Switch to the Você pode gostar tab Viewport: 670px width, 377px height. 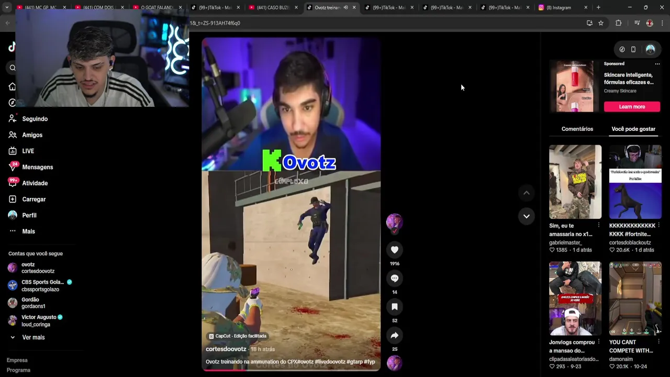[x=633, y=129]
